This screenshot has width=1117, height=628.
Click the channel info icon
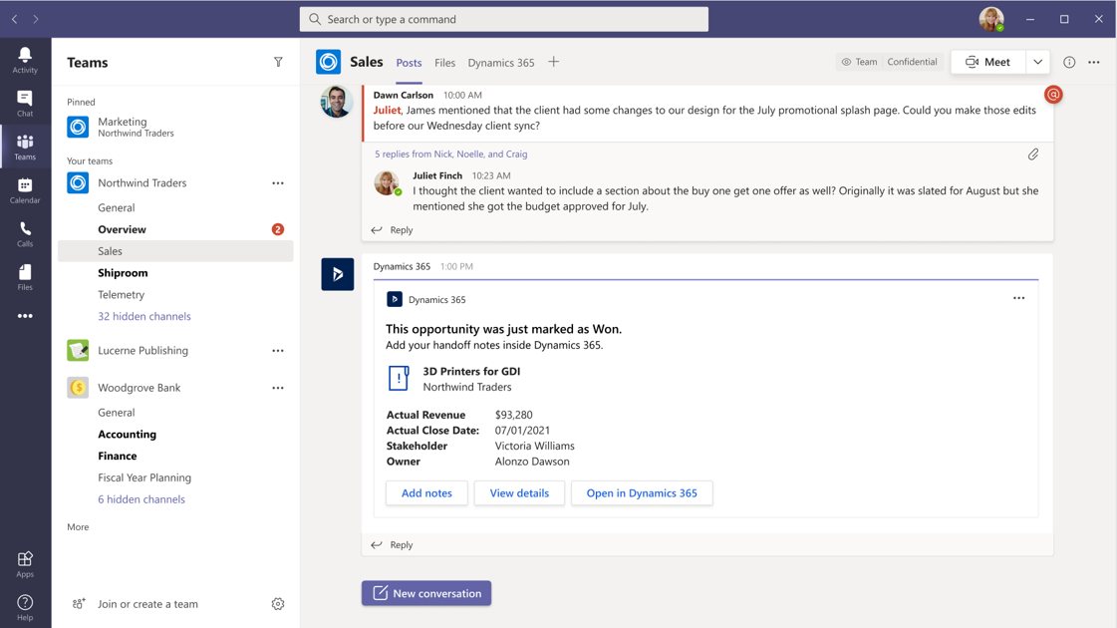click(x=1069, y=62)
